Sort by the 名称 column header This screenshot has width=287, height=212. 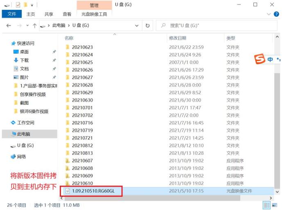click(x=69, y=38)
